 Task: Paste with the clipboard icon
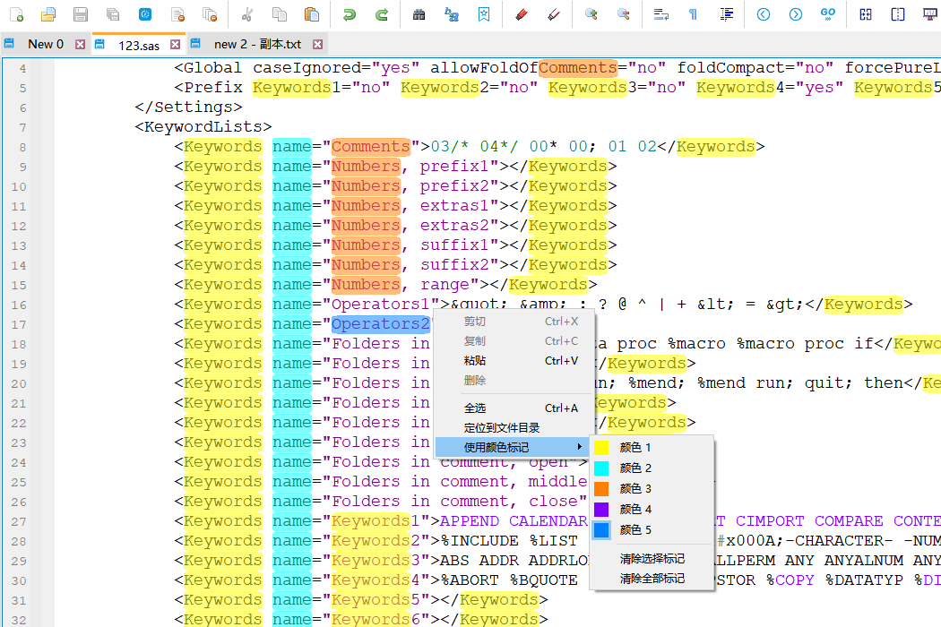(x=312, y=14)
